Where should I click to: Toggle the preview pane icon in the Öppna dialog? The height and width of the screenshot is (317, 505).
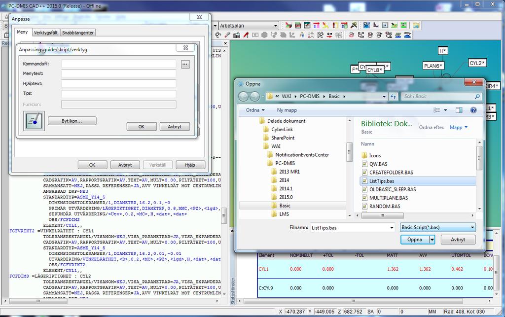click(459, 110)
